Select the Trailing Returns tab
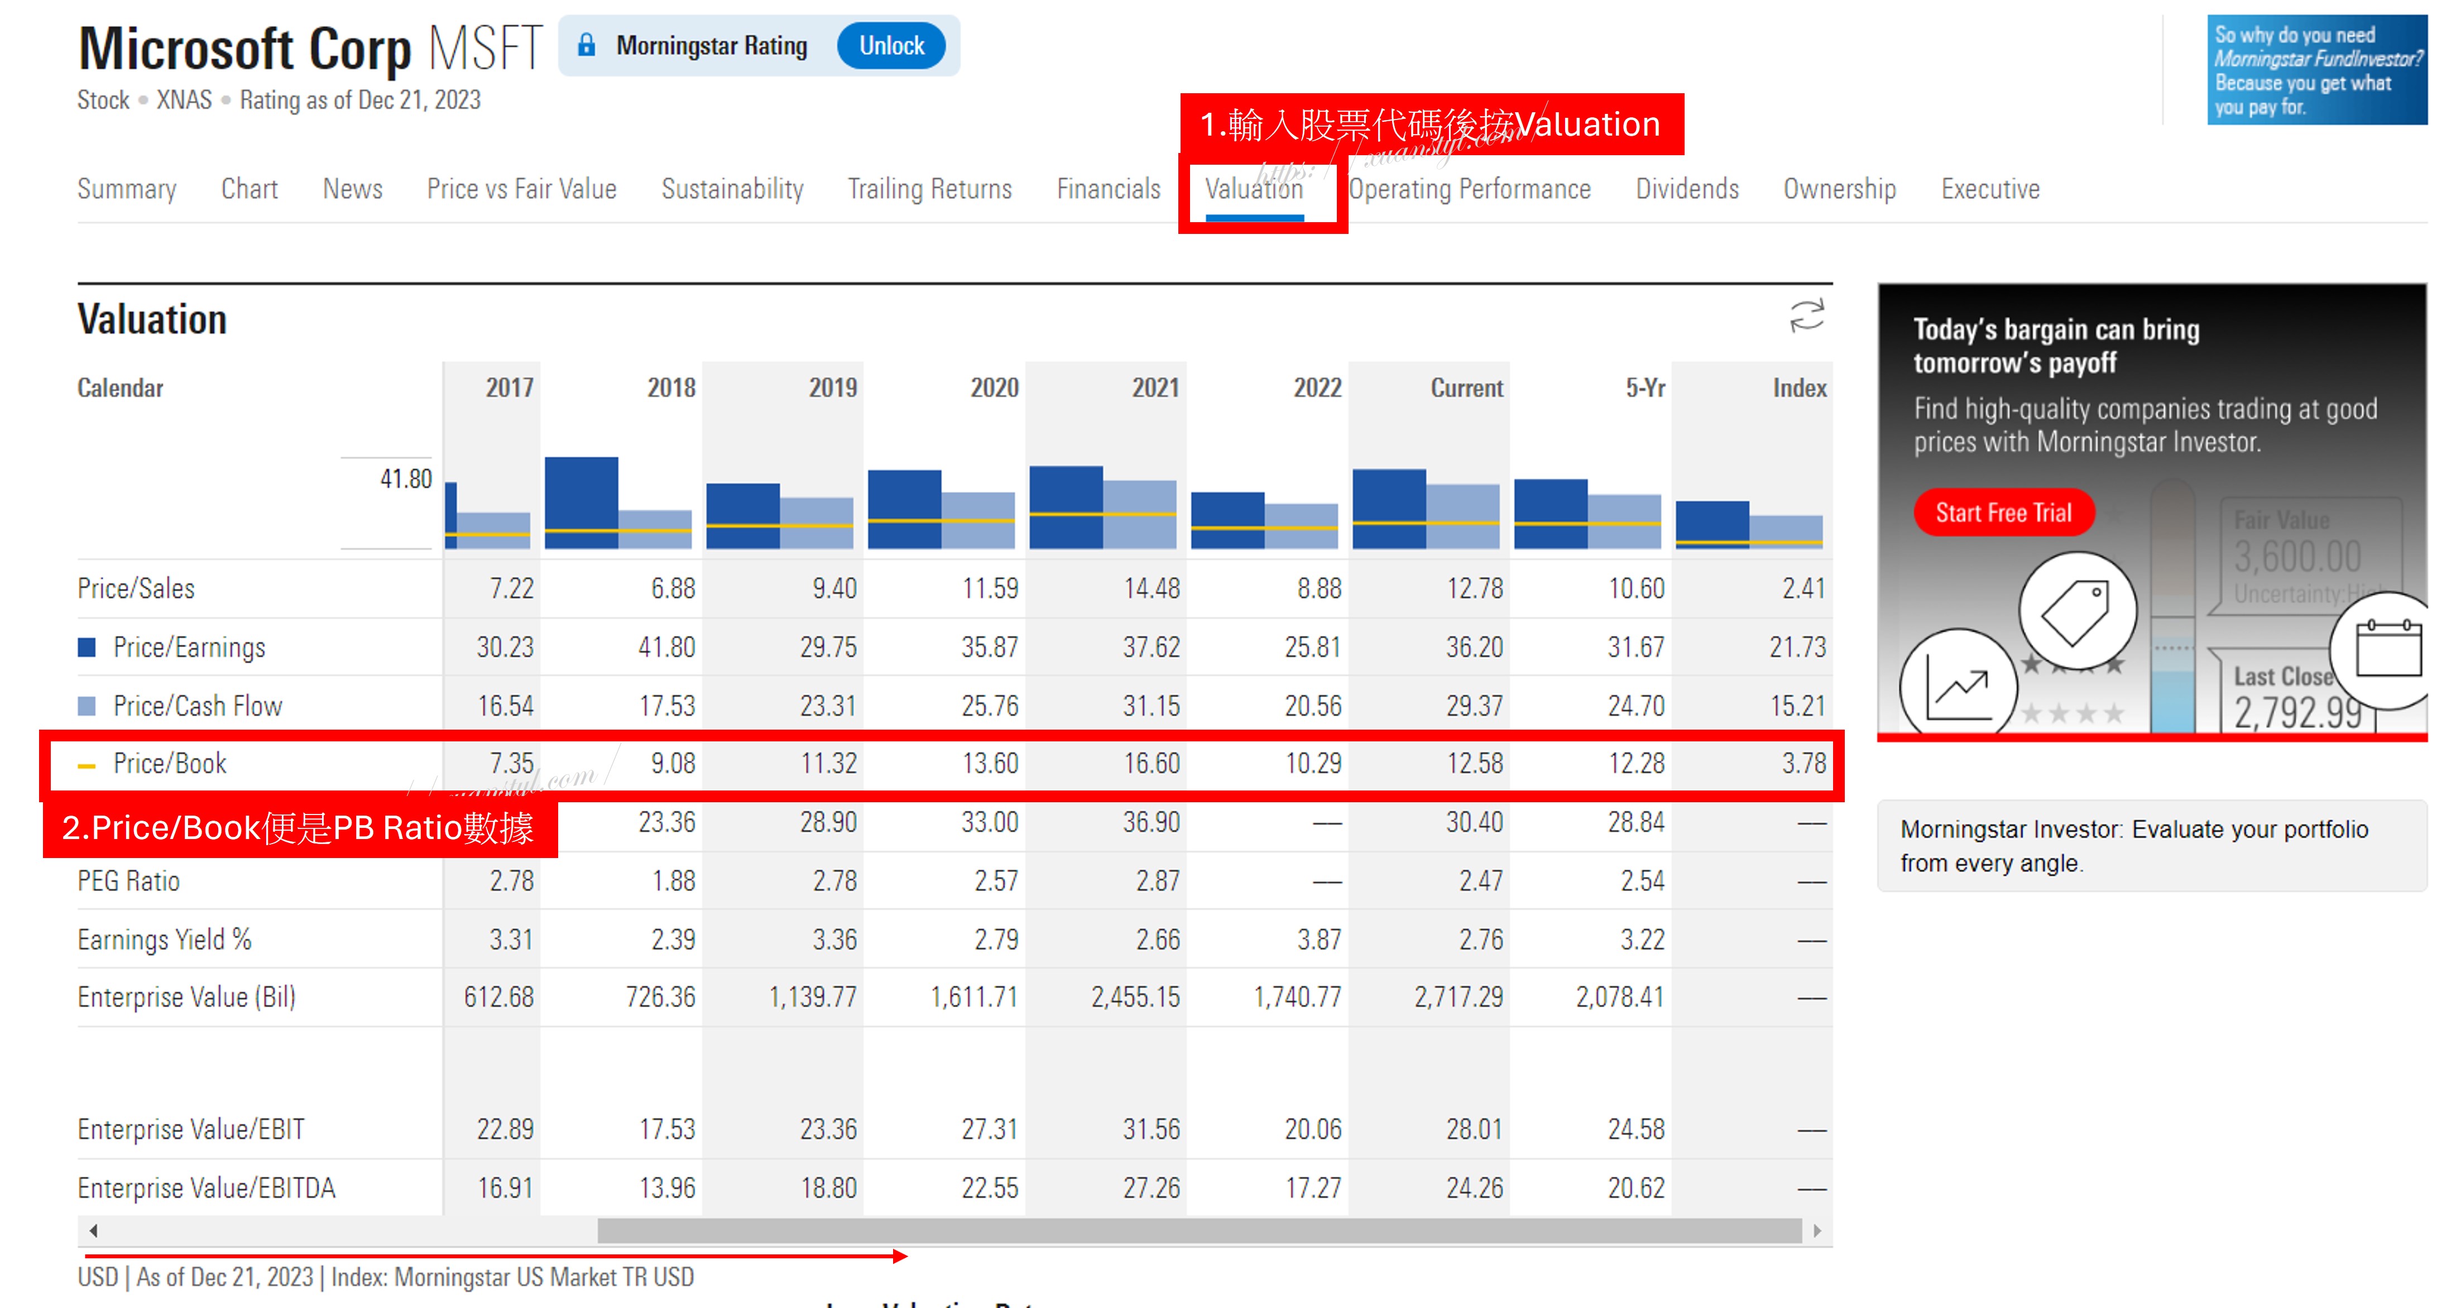The width and height of the screenshot is (2456, 1308). (929, 189)
